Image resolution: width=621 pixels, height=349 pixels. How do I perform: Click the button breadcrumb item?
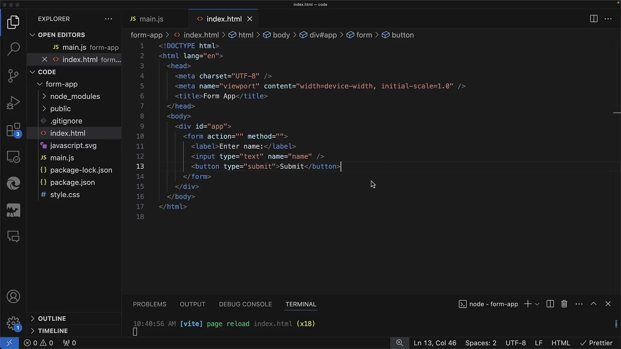pos(398,35)
